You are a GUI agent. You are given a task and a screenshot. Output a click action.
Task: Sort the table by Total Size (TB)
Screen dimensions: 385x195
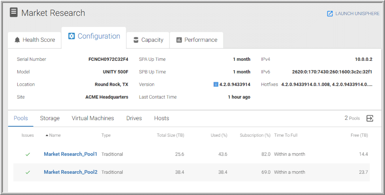[171, 135]
